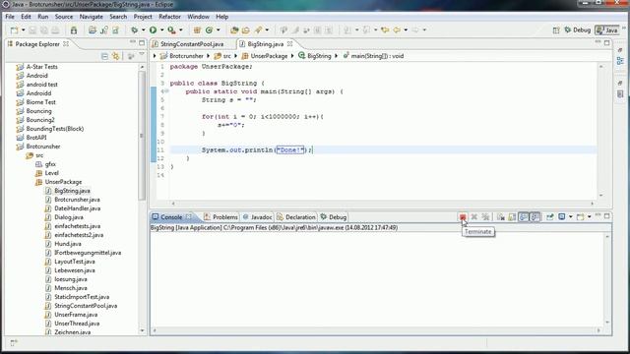Click the editor horizontal scrollbar
The height and width of the screenshot is (354, 630).
(382, 204)
